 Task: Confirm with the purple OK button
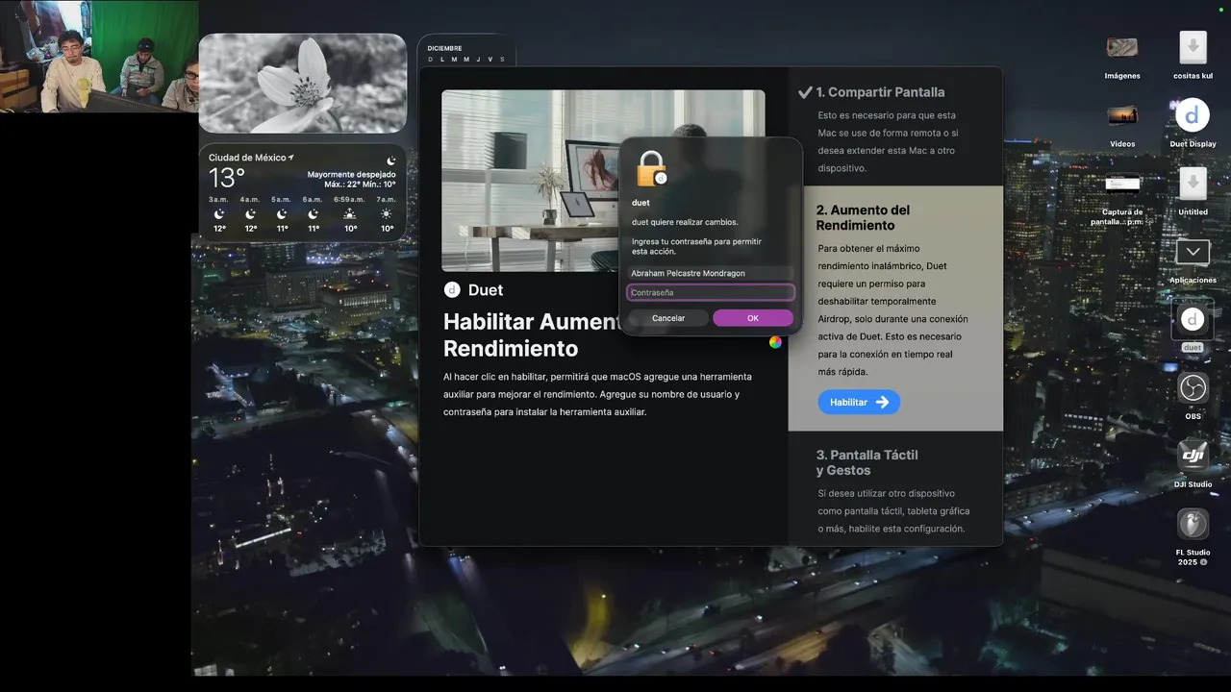coord(753,318)
